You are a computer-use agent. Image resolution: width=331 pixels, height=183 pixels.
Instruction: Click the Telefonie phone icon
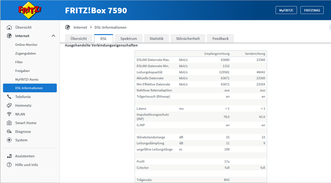coord(9,97)
